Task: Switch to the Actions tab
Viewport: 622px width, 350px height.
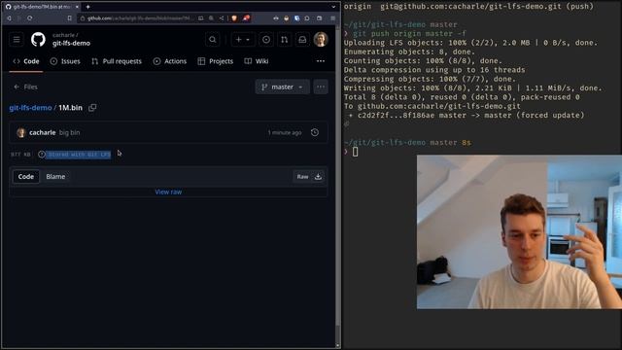Action: click(x=170, y=61)
